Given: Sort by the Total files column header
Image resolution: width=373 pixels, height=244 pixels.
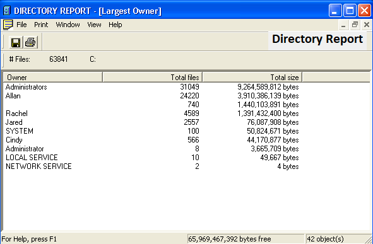Looking at the screenshot, I should coord(153,77).
